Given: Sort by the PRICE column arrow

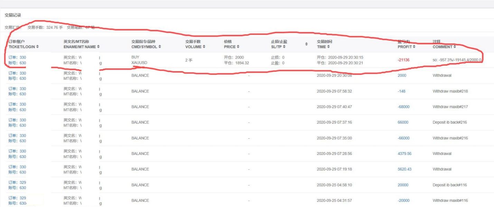Looking at the screenshot, I should tap(238, 47).
